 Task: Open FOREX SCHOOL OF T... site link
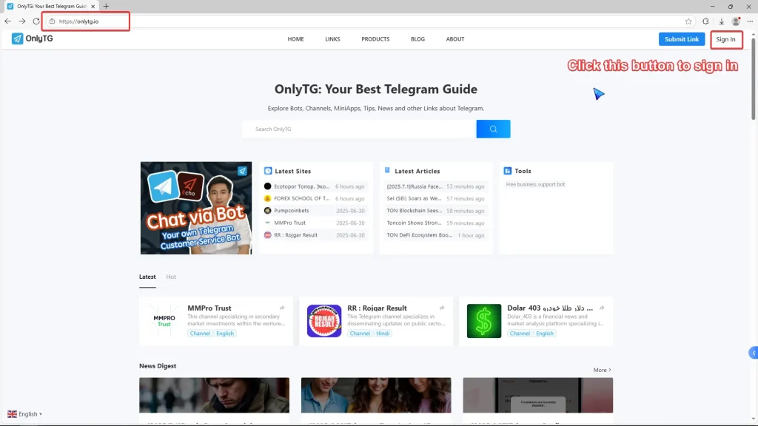[x=302, y=198]
